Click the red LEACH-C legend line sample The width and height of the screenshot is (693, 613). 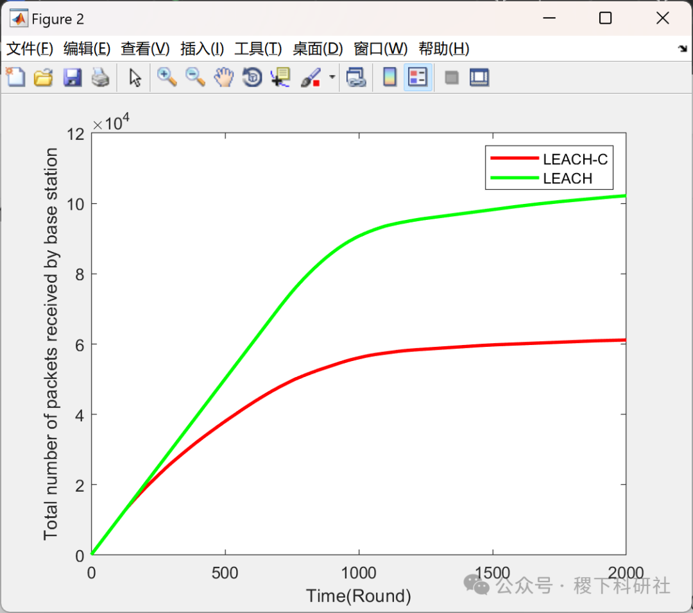pyautogui.click(x=515, y=158)
